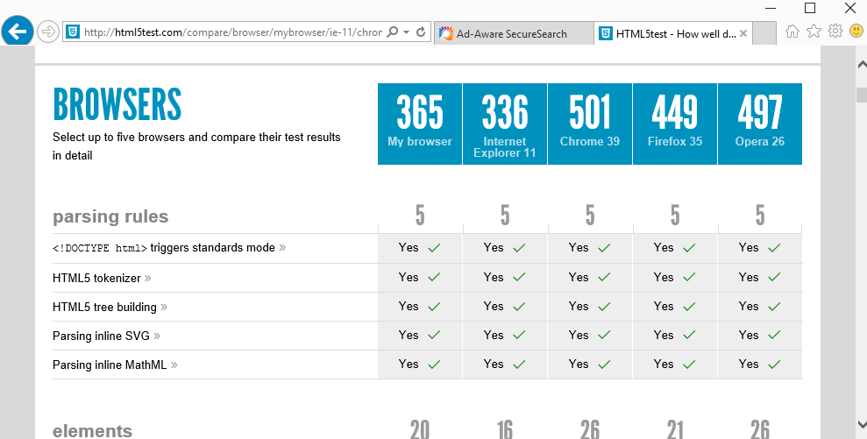Select the My browser 365 score tile

point(420,124)
